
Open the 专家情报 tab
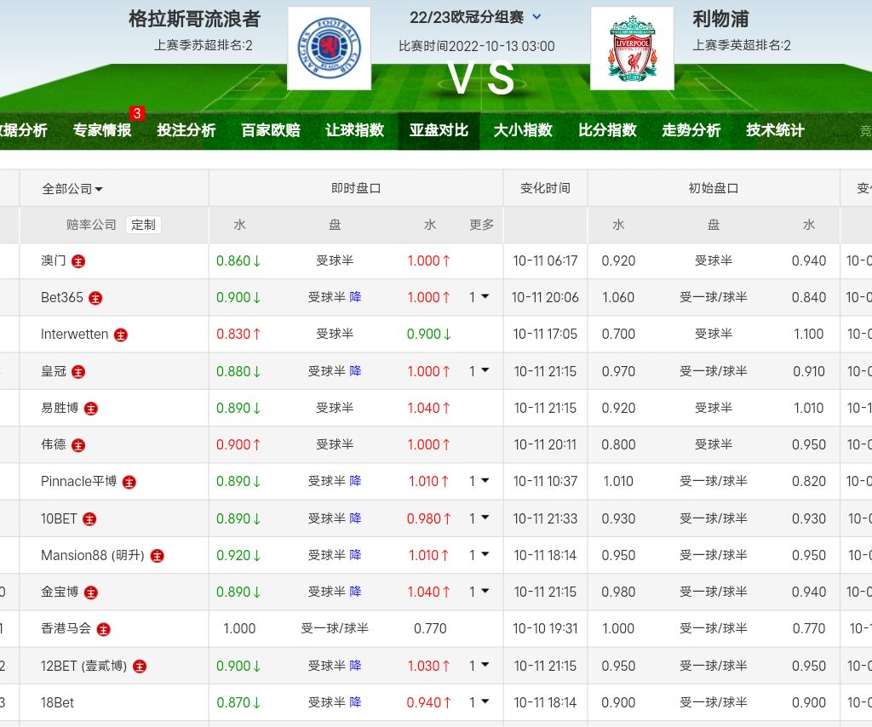(x=102, y=130)
